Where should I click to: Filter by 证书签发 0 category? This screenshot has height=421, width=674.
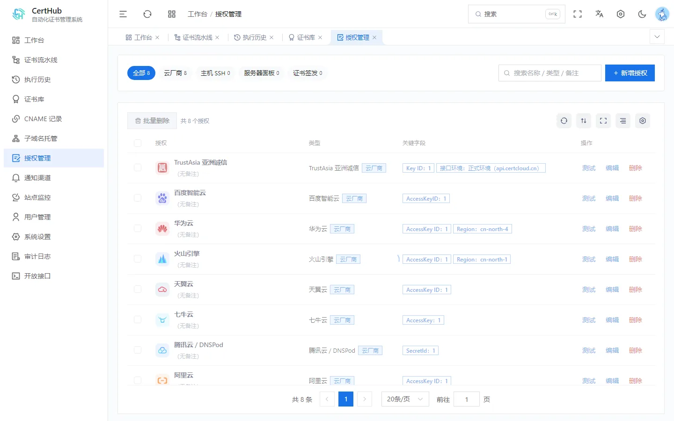(x=308, y=73)
